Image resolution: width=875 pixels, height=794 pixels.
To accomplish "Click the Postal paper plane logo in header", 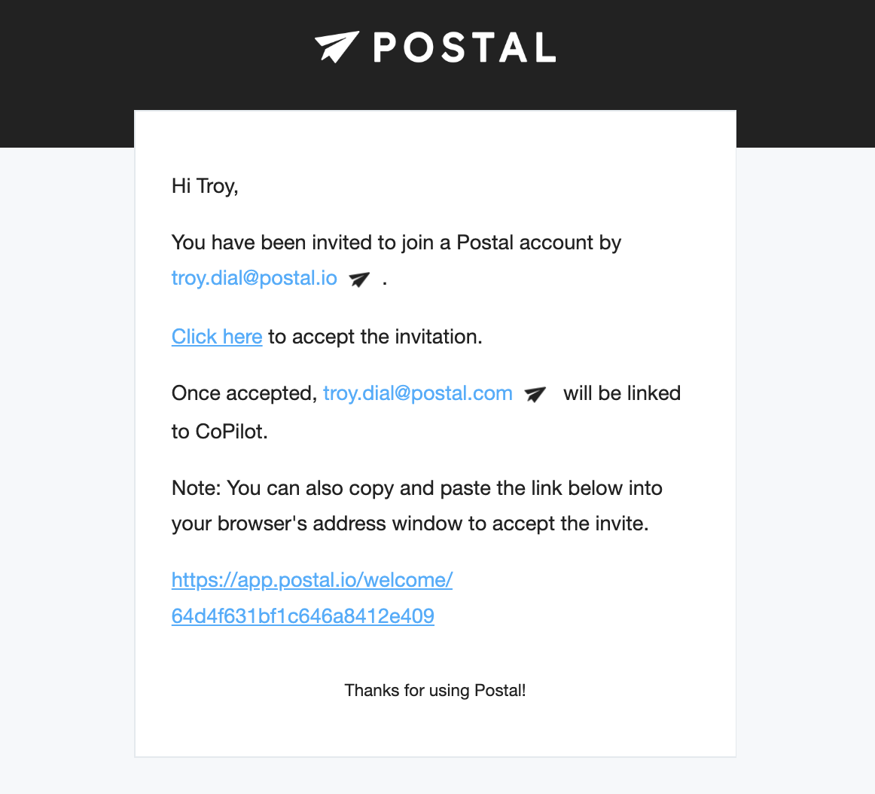I will (x=336, y=47).
